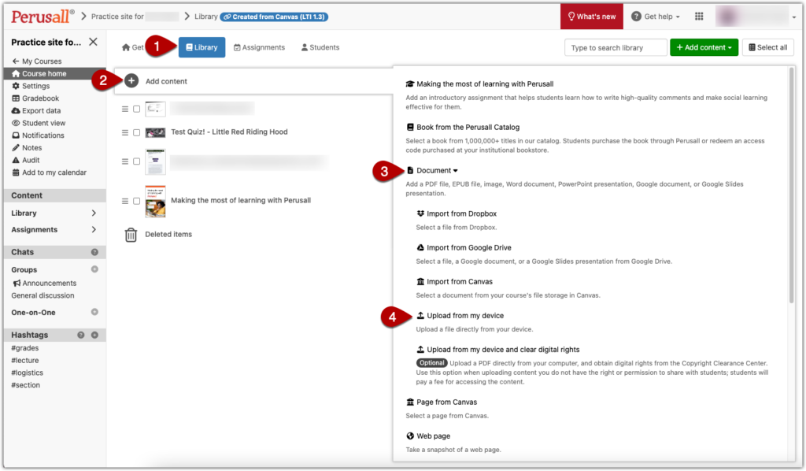Click the graduation cap icon

[x=410, y=83]
